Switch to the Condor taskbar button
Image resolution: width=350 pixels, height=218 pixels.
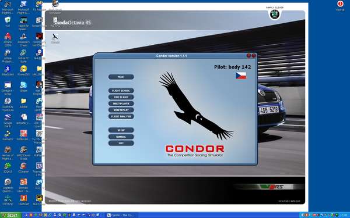click(x=121, y=215)
